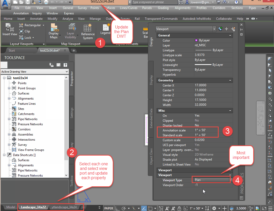Open the customization gear in the status bar
The height and width of the screenshot is (211, 274).
[214, 208]
